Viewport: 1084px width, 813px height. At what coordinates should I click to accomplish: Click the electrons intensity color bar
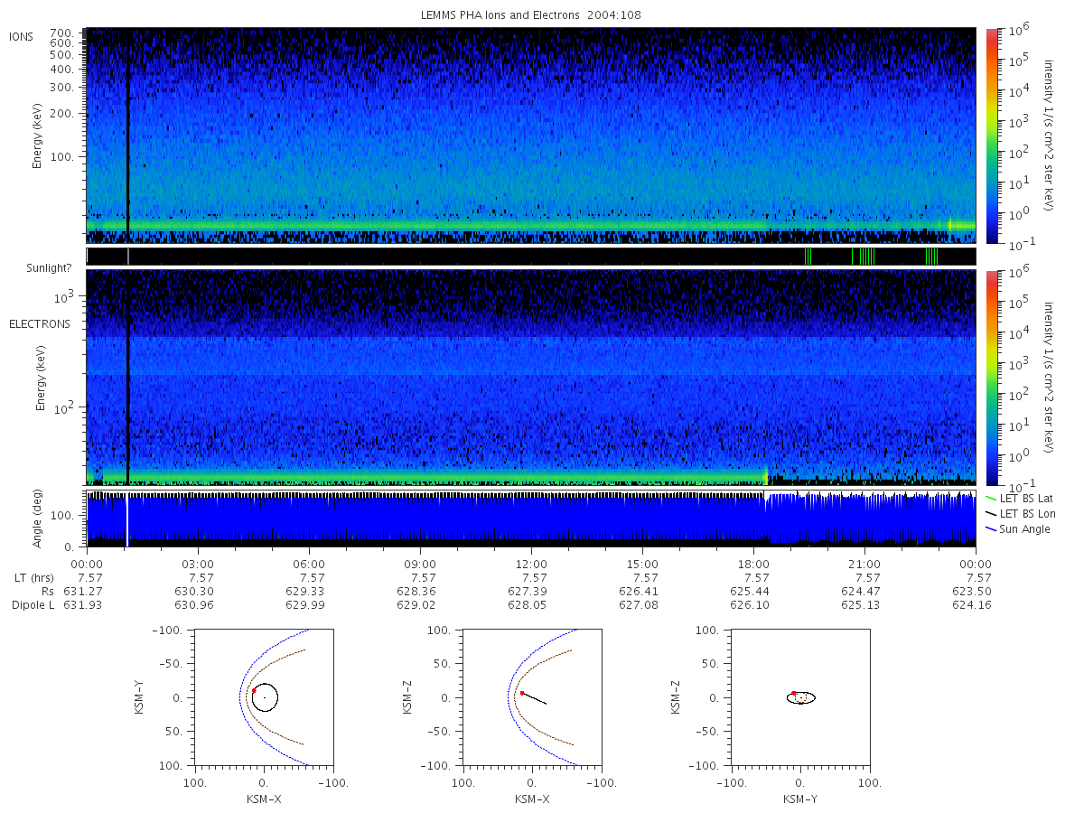pos(991,378)
